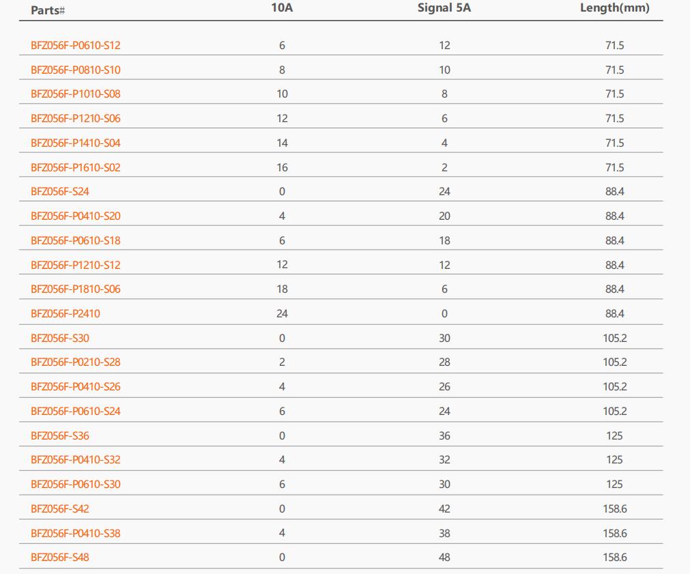Select the BFZ056F-S24 part link
Image resolution: width=690 pixels, height=574 pixels.
click(60, 192)
